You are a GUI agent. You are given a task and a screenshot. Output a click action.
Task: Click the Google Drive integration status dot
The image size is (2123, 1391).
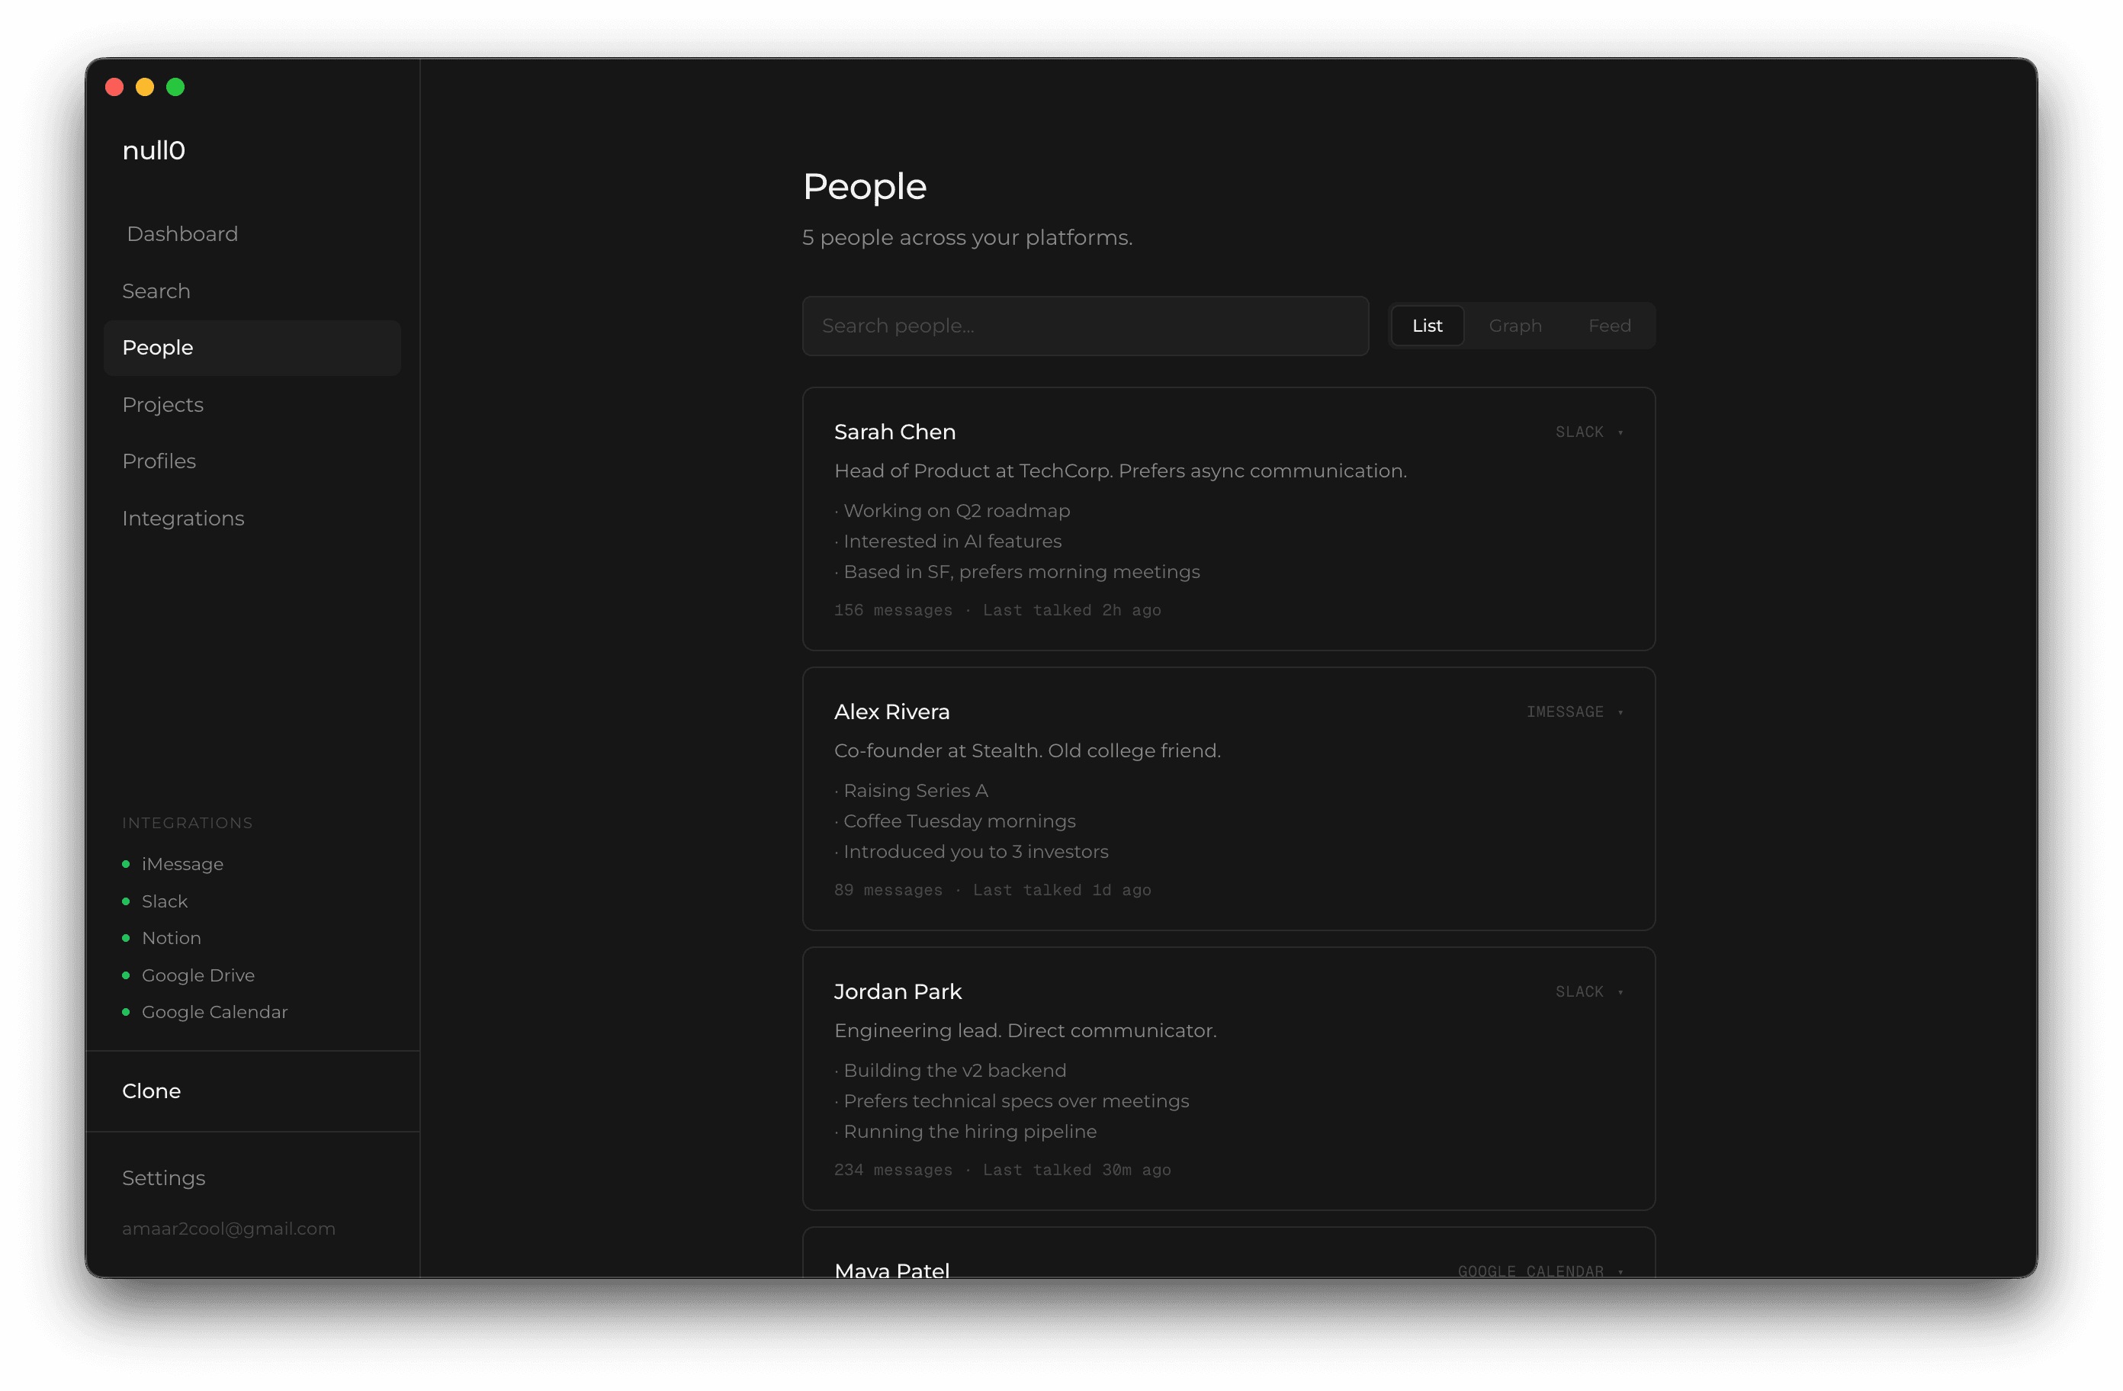126,975
